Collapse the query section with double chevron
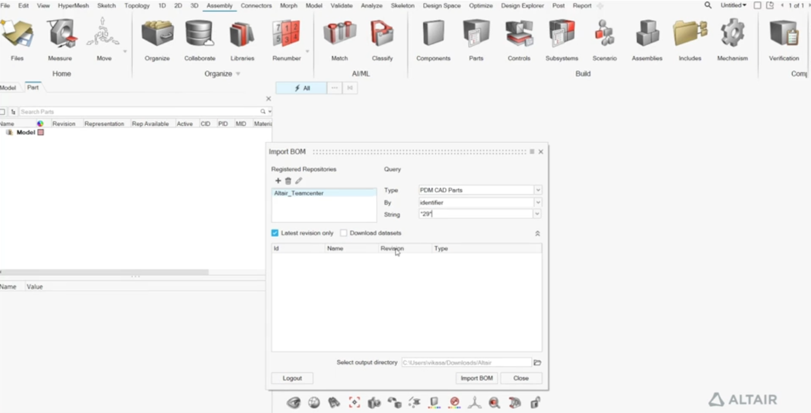Viewport: 811px width, 413px height. point(538,234)
